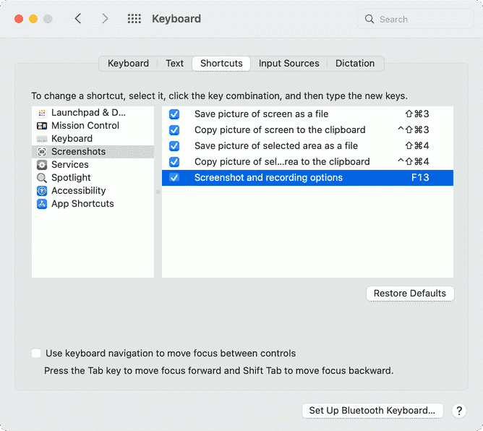Image resolution: width=483 pixels, height=431 pixels.
Task: Click in the Search field
Action: pyautogui.click(x=416, y=19)
